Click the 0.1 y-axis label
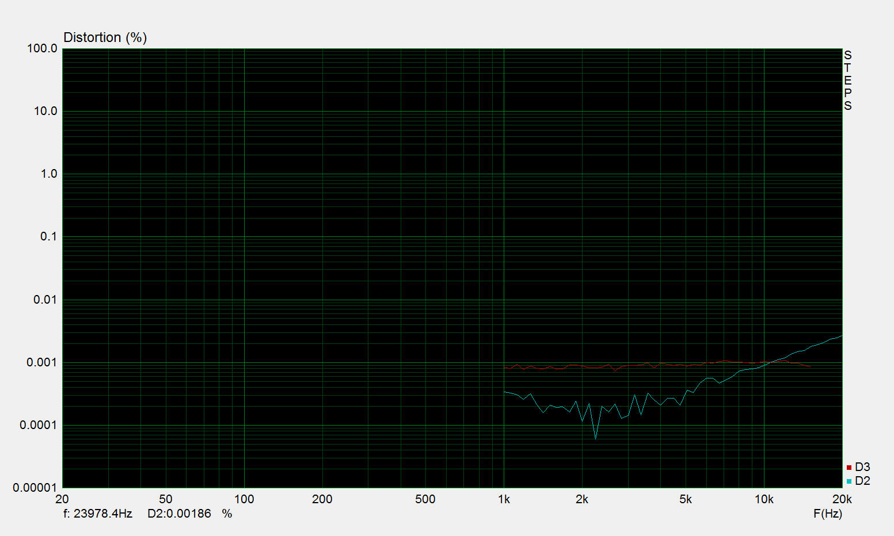The width and height of the screenshot is (894, 536). [x=49, y=236]
